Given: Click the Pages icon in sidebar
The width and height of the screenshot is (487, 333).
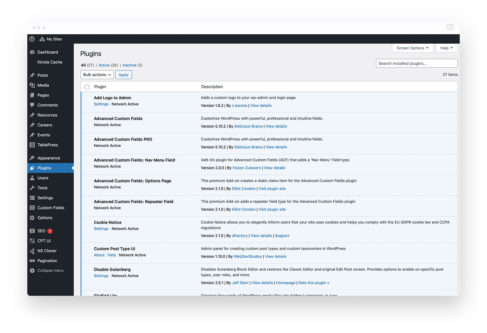Looking at the screenshot, I should click(32, 95).
